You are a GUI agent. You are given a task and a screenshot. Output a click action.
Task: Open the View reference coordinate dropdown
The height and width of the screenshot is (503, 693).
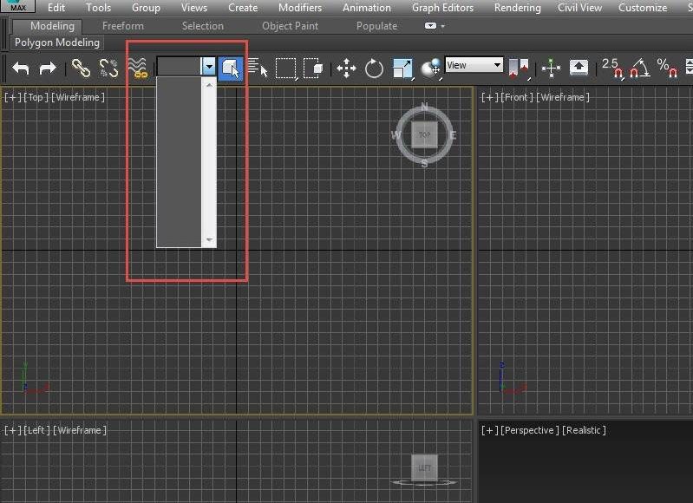pyautogui.click(x=474, y=65)
